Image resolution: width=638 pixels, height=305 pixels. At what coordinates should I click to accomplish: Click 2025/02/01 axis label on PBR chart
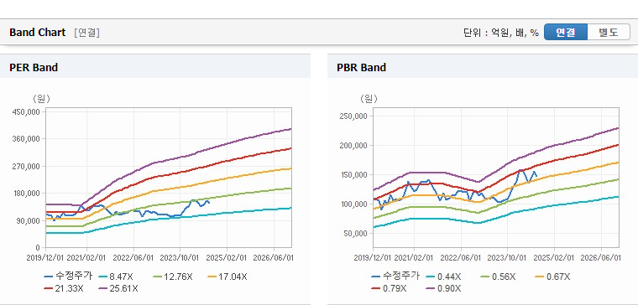[554, 258]
